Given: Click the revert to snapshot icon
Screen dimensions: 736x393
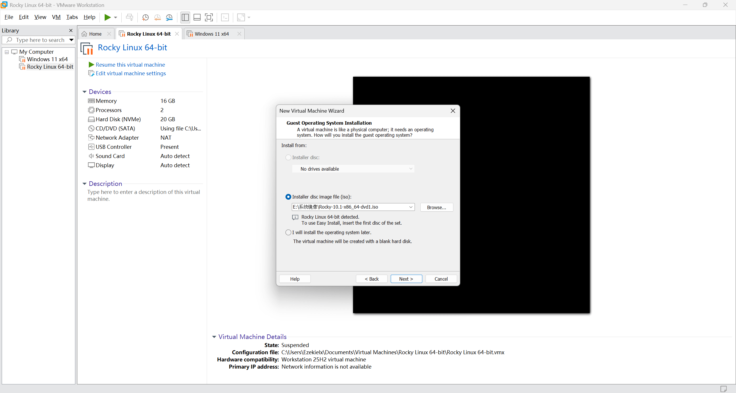Looking at the screenshot, I should [x=157, y=18].
